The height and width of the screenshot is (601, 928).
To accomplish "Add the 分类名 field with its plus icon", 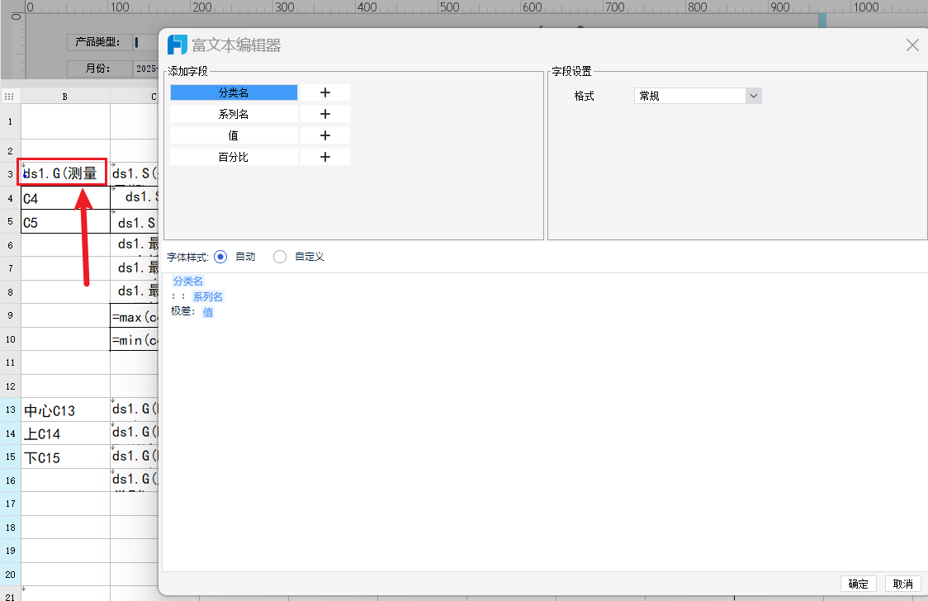I will click(x=325, y=92).
